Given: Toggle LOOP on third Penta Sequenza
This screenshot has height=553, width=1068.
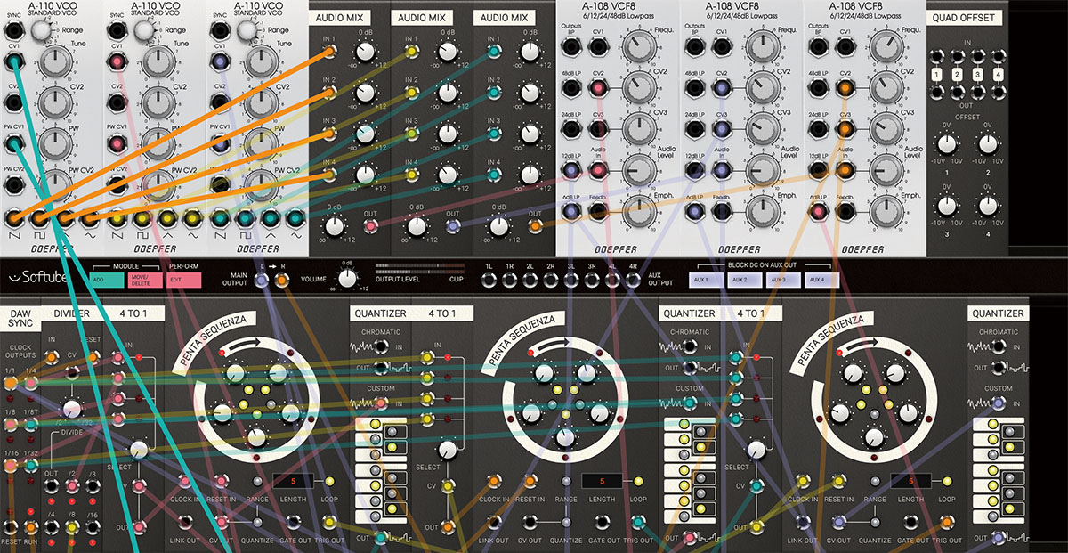Looking at the screenshot, I should [949, 481].
